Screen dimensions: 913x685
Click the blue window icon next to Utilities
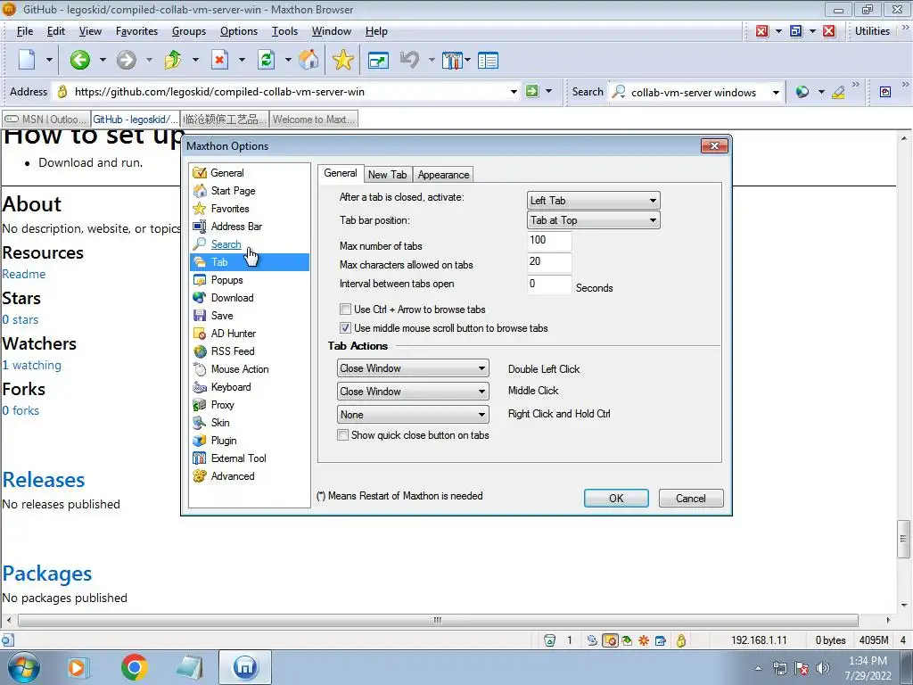(x=796, y=31)
